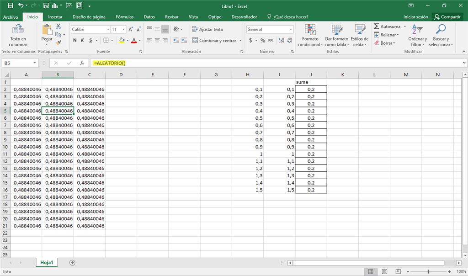Switch to the Fórmulas tab

[125, 17]
